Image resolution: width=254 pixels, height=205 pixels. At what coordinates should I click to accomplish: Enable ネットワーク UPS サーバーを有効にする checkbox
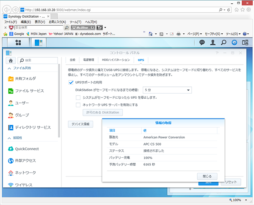[x=78, y=105]
